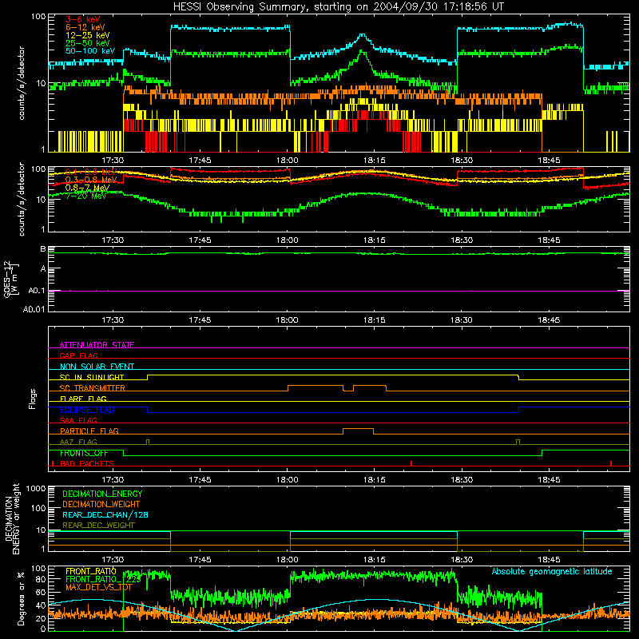Image resolution: width=639 pixels, height=639 pixels.
Task: Click the 7-20 MeV legend label
Action: click(x=85, y=196)
